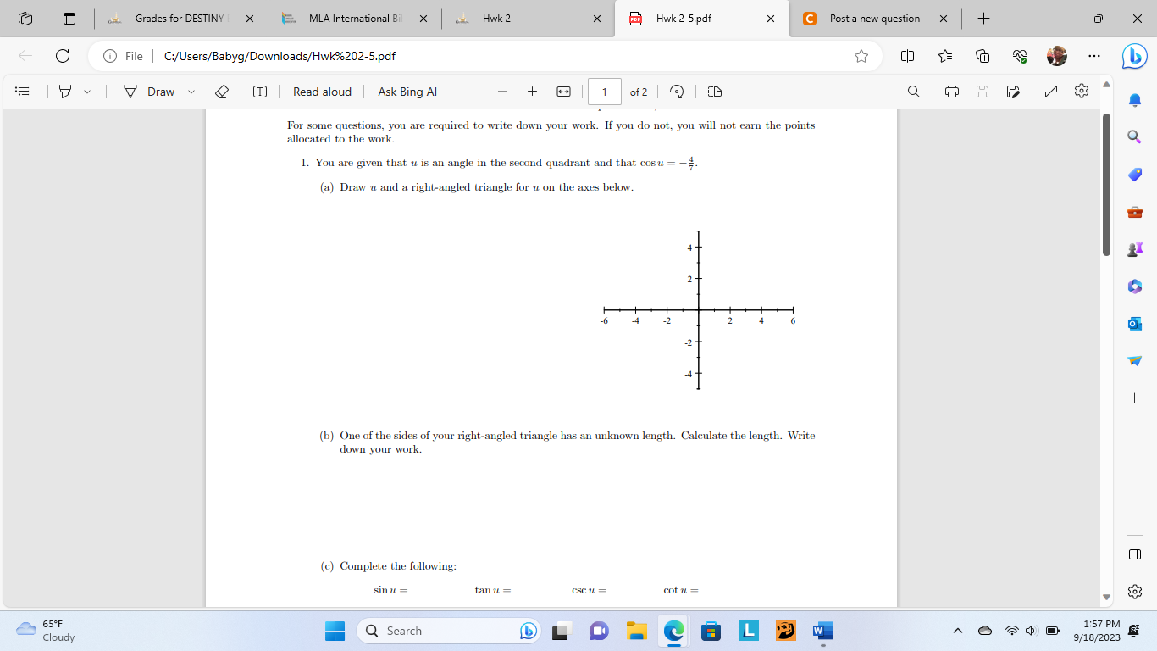Open Word from the taskbar
This screenshot has width=1157, height=651.
pos(822,631)
